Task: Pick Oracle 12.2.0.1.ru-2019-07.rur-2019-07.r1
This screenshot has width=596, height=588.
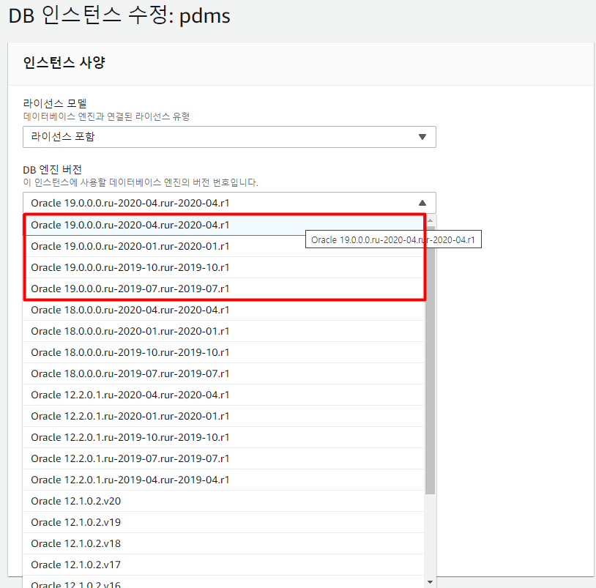Action: point(223,459)
